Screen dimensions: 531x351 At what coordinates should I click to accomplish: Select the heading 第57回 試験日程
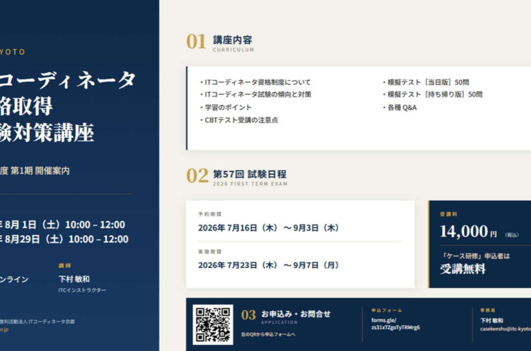click(250, 174)
